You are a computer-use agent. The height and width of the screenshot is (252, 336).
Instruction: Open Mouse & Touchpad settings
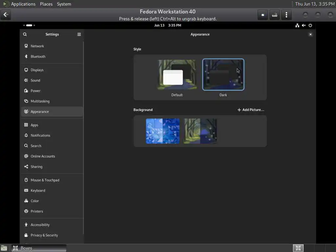tap(52, 180)
